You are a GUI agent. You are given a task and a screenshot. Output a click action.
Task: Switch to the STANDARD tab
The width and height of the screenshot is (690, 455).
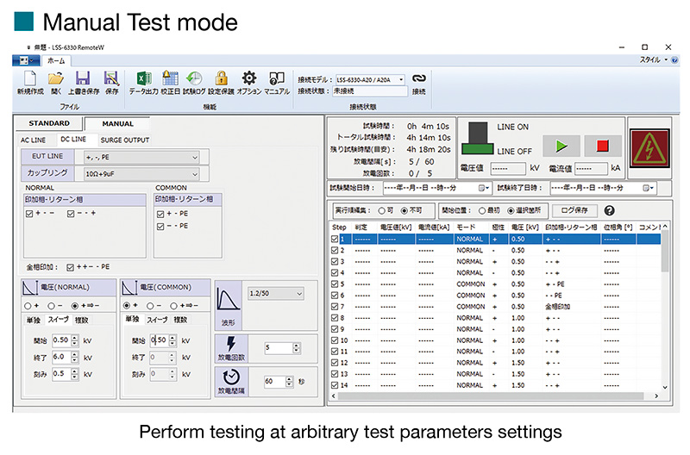tap(49, 123)
